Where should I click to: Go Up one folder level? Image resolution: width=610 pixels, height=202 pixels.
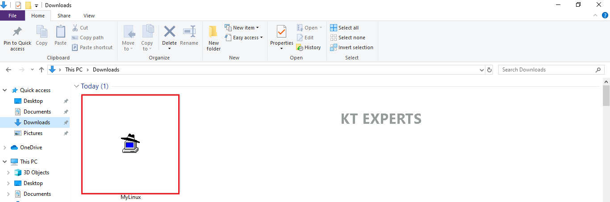coord(42,70)
